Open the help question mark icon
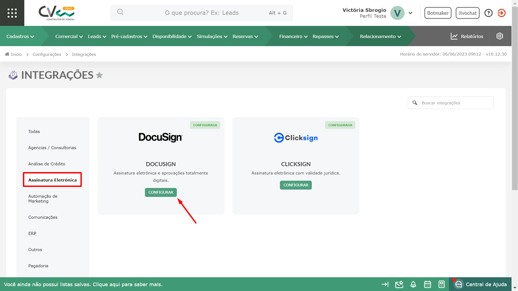Viewport: 518px width, 291px height. [x=488, y=13]
